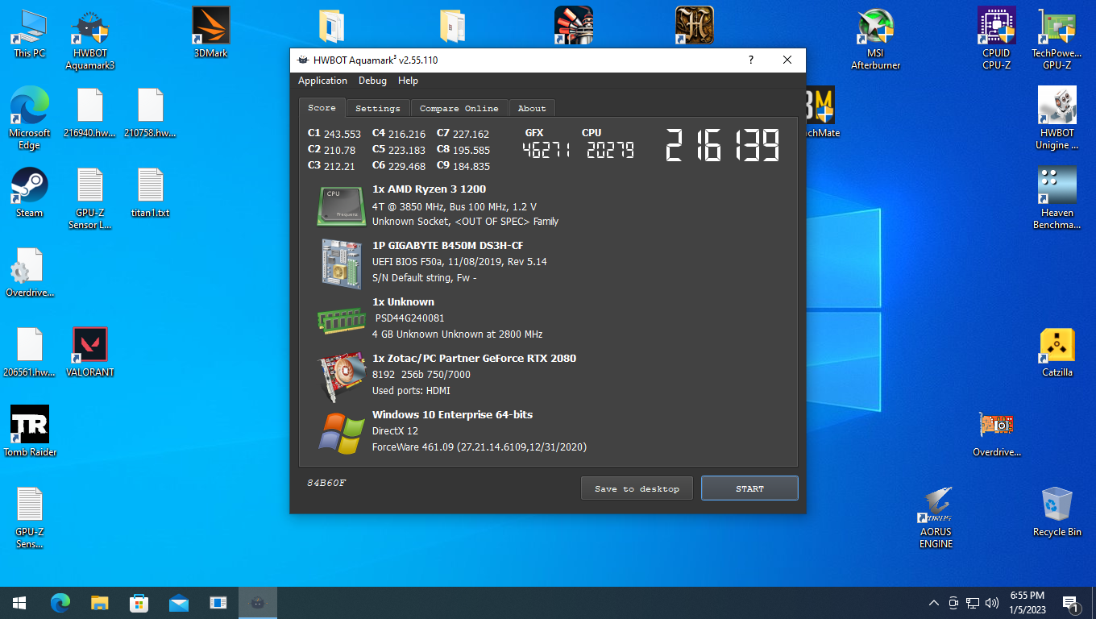
Task: Select the Score tab
Action: click(x=322, y=107)
